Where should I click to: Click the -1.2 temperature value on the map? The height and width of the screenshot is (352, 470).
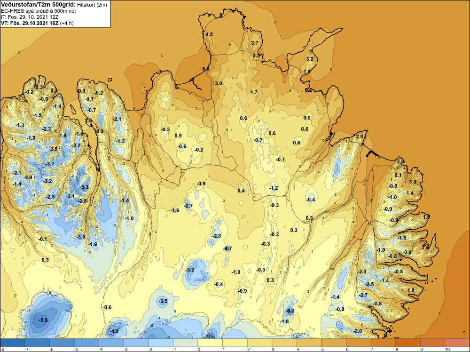(x=274, y=188)
